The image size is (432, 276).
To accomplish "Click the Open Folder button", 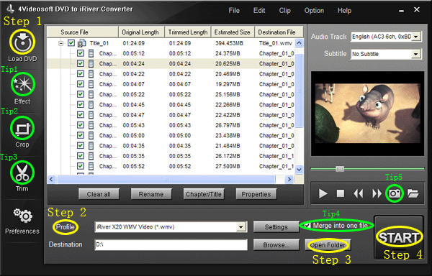I will [328, 244].
